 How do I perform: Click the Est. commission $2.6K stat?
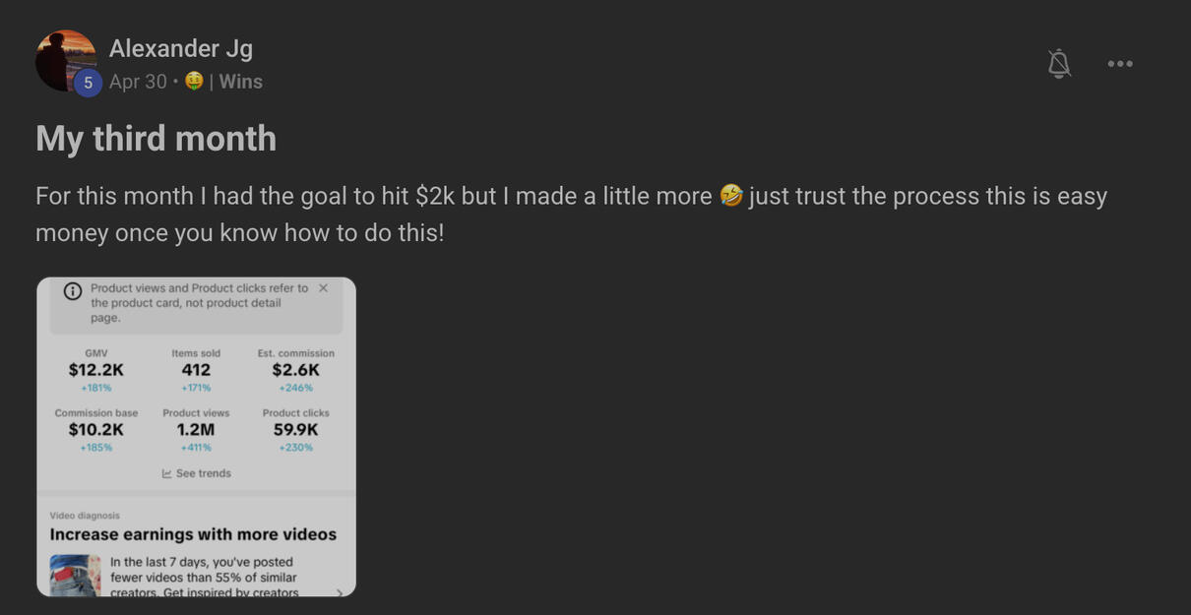pyautogui.click(x=295, y=370)
